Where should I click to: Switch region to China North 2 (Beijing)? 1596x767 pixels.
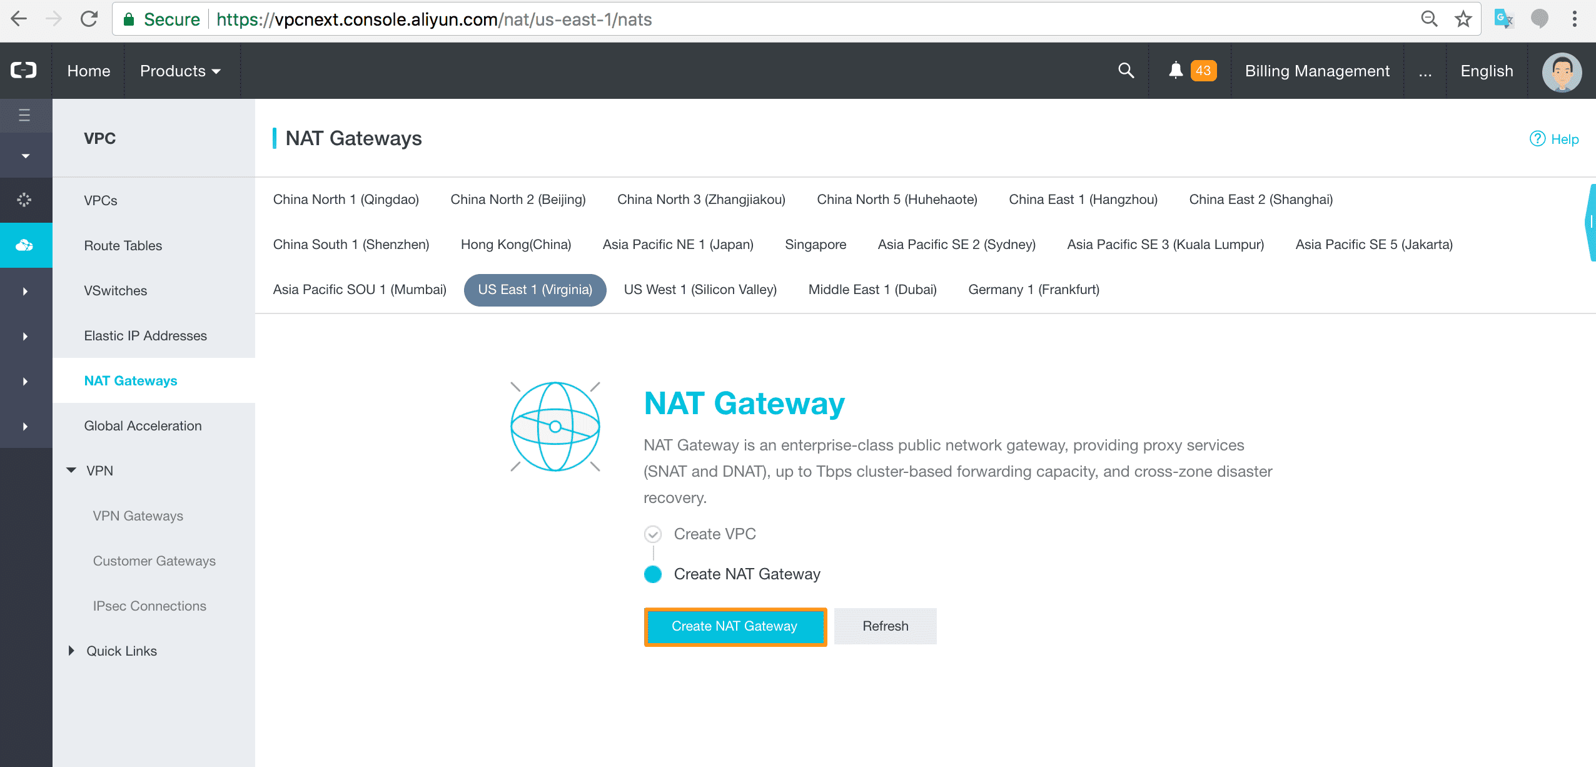coord(518,199)
